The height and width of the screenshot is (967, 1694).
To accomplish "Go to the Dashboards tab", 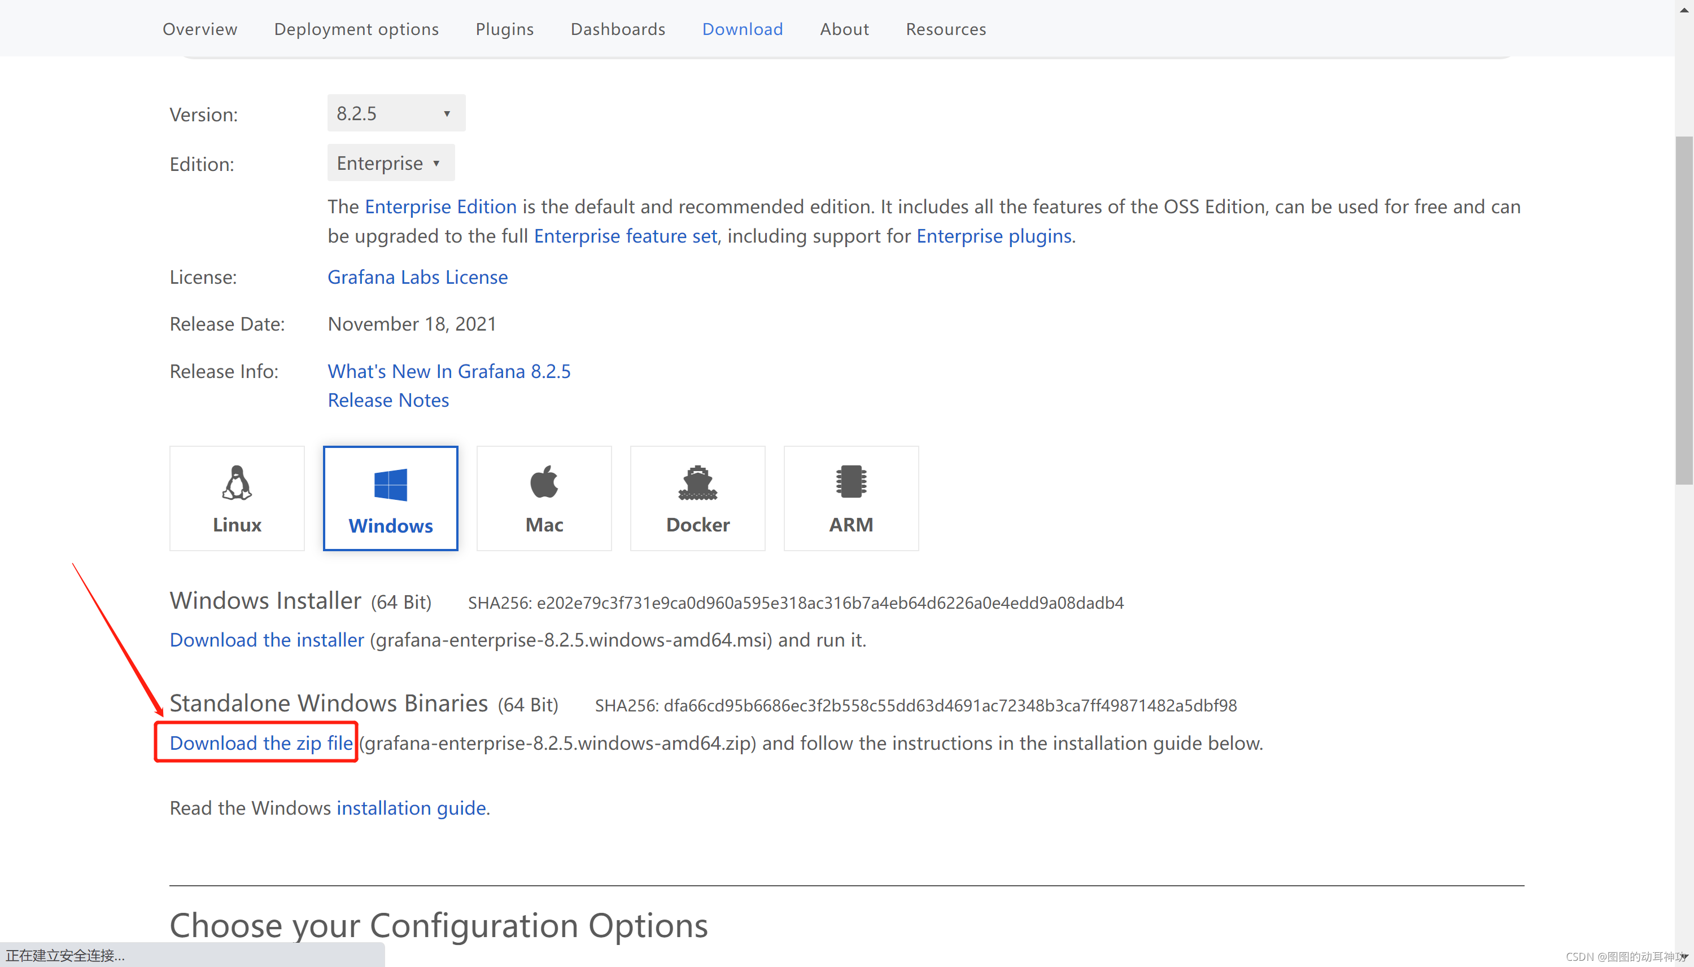I will [617, 29].
